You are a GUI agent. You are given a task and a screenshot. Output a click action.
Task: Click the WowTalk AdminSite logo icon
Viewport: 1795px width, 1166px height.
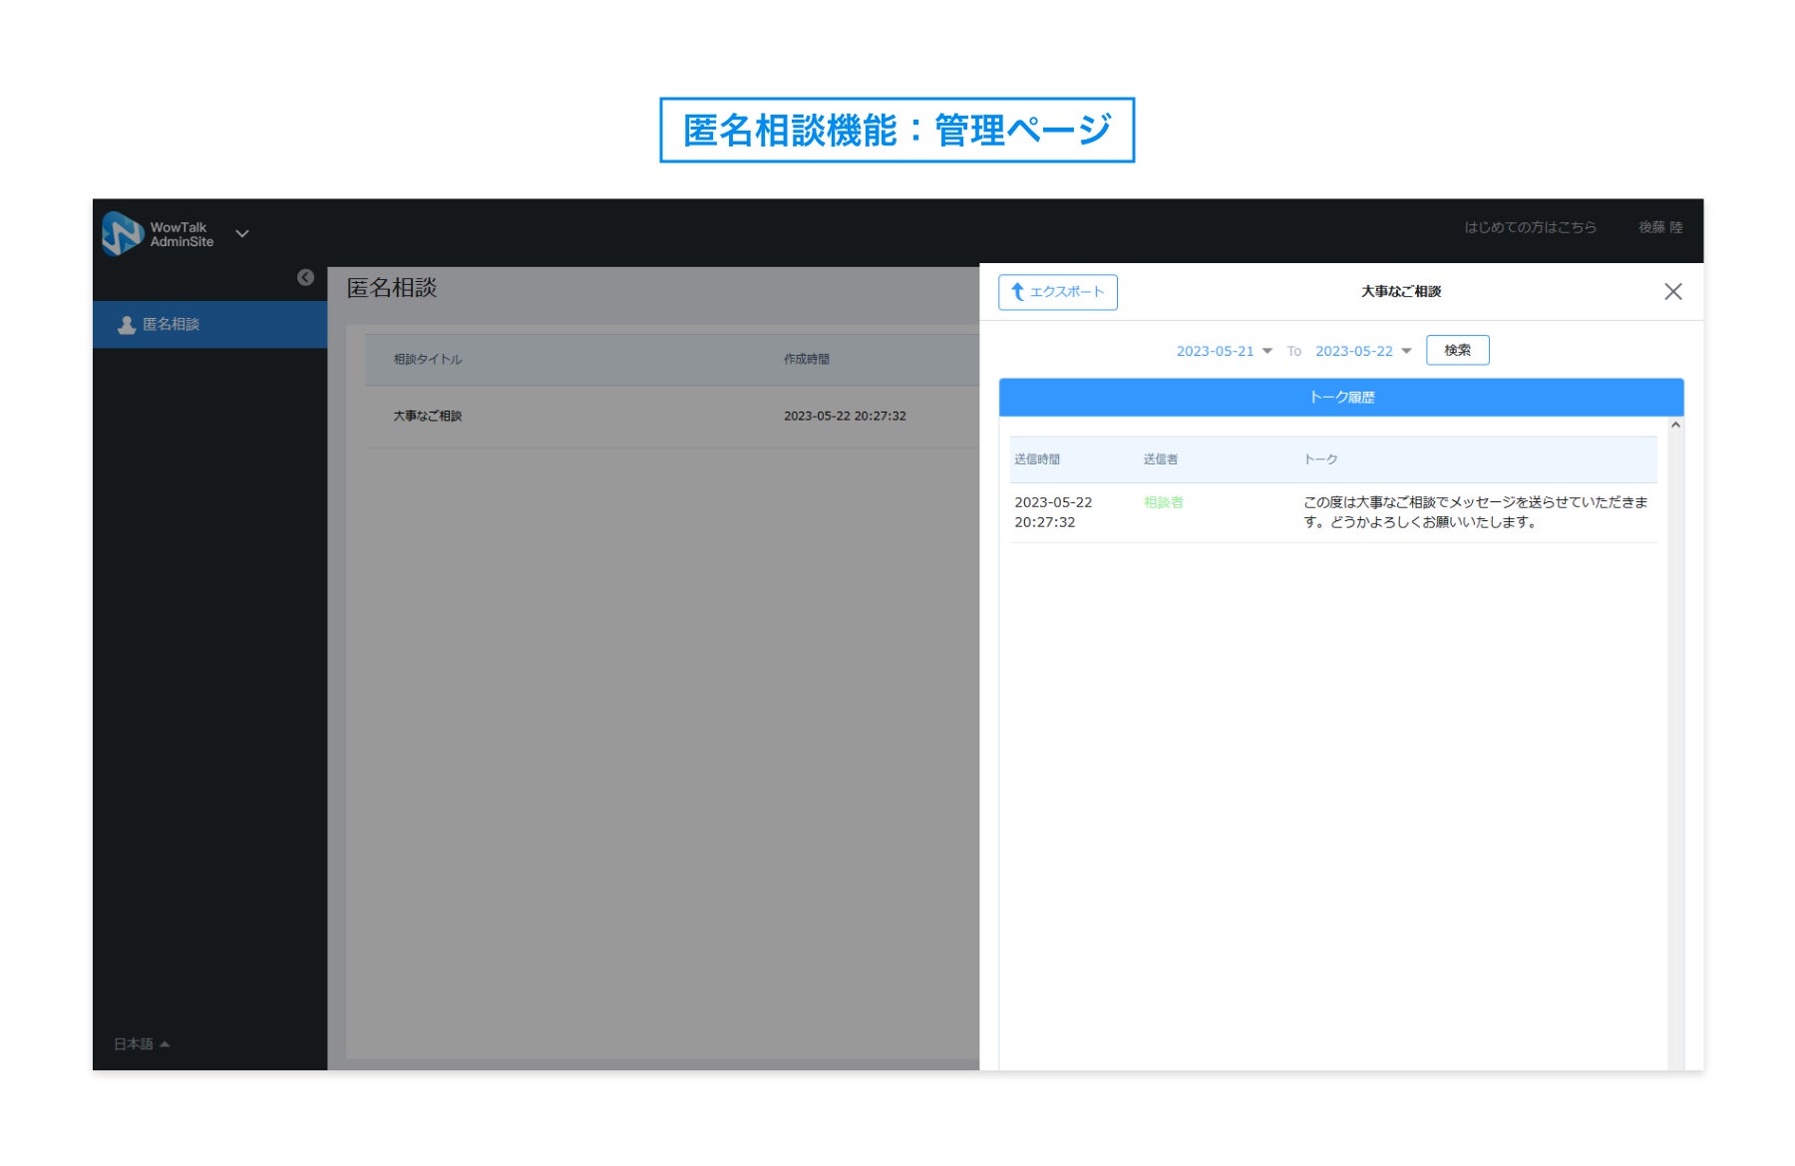point(123,233)
